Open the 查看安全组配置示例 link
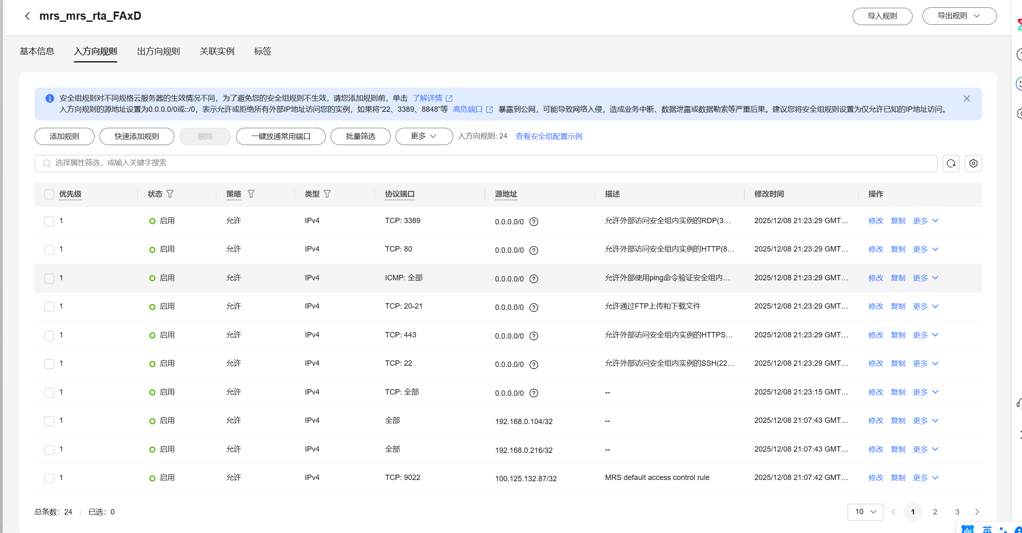This screenshot has height=533, width=1022. (x=549, y=136)
